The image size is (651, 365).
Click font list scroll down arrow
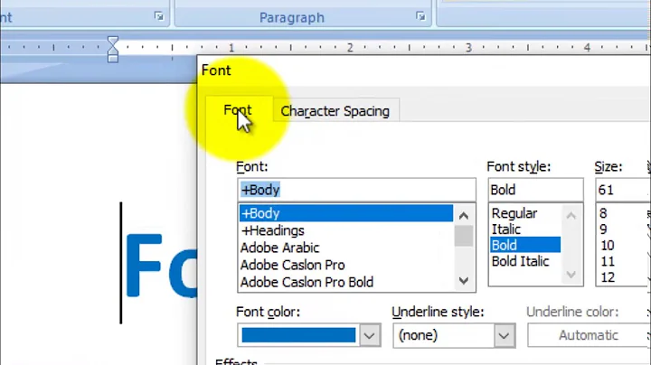coord(464,281)
